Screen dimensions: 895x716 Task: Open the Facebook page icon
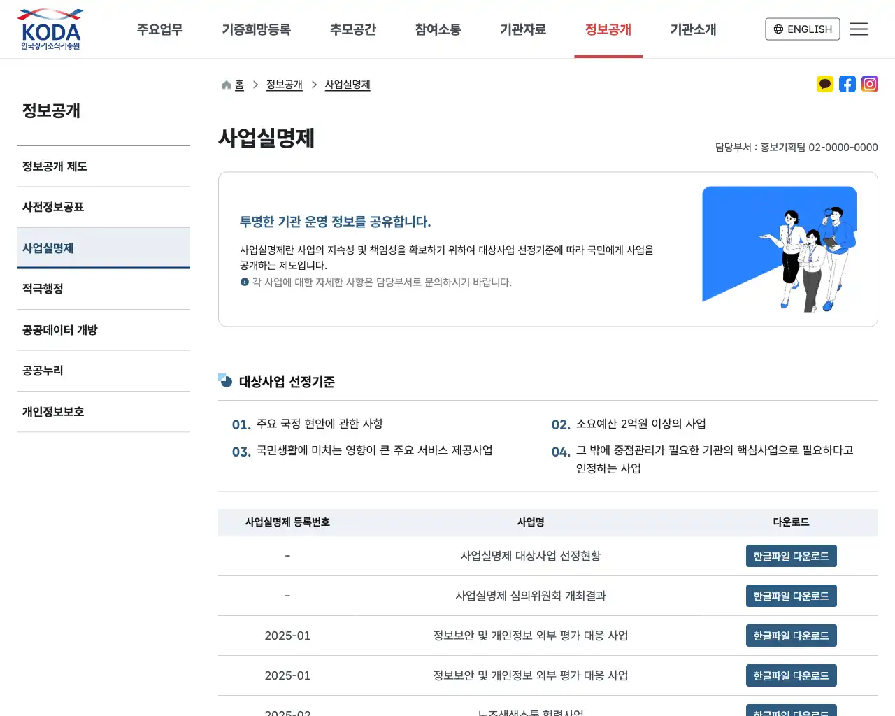847,84
